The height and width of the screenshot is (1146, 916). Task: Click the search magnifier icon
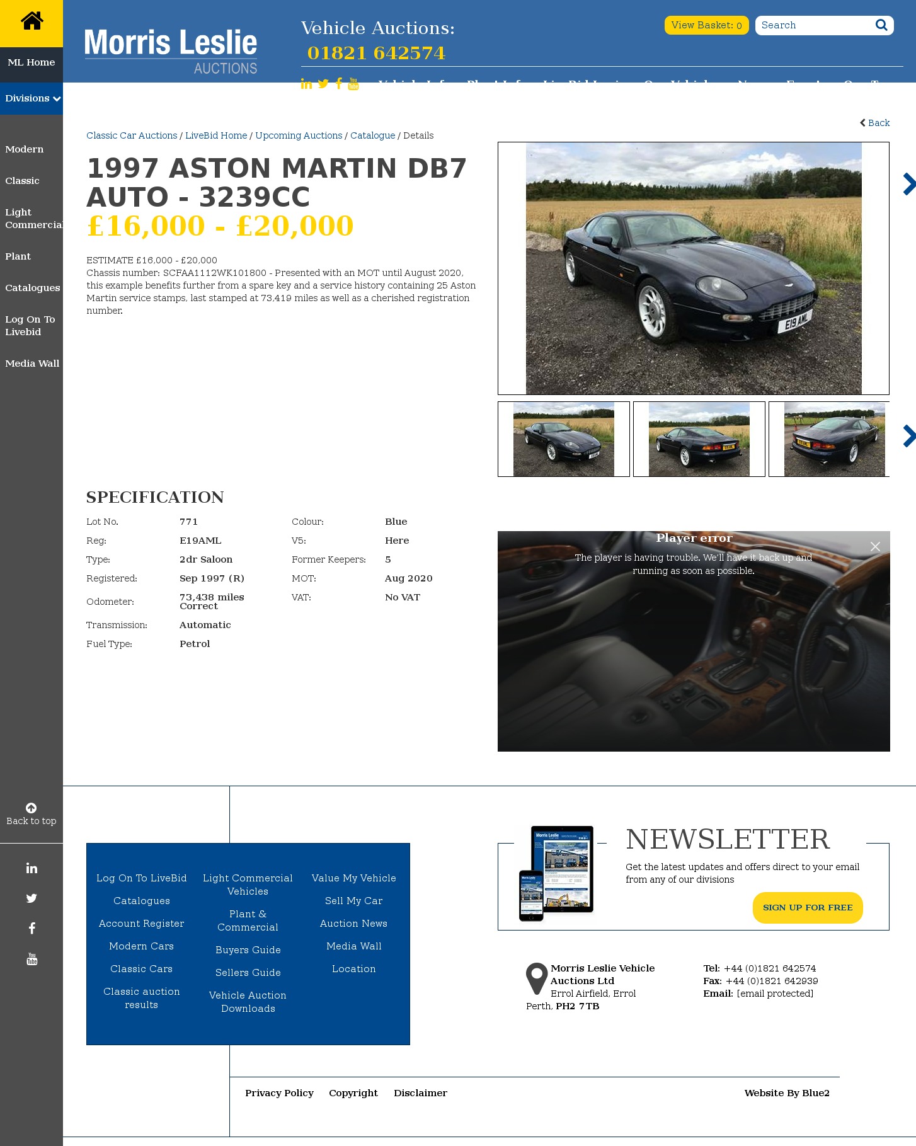[x=881, y=25]
